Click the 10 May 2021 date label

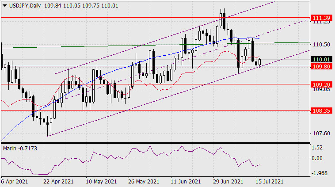[x=101, y=182]
